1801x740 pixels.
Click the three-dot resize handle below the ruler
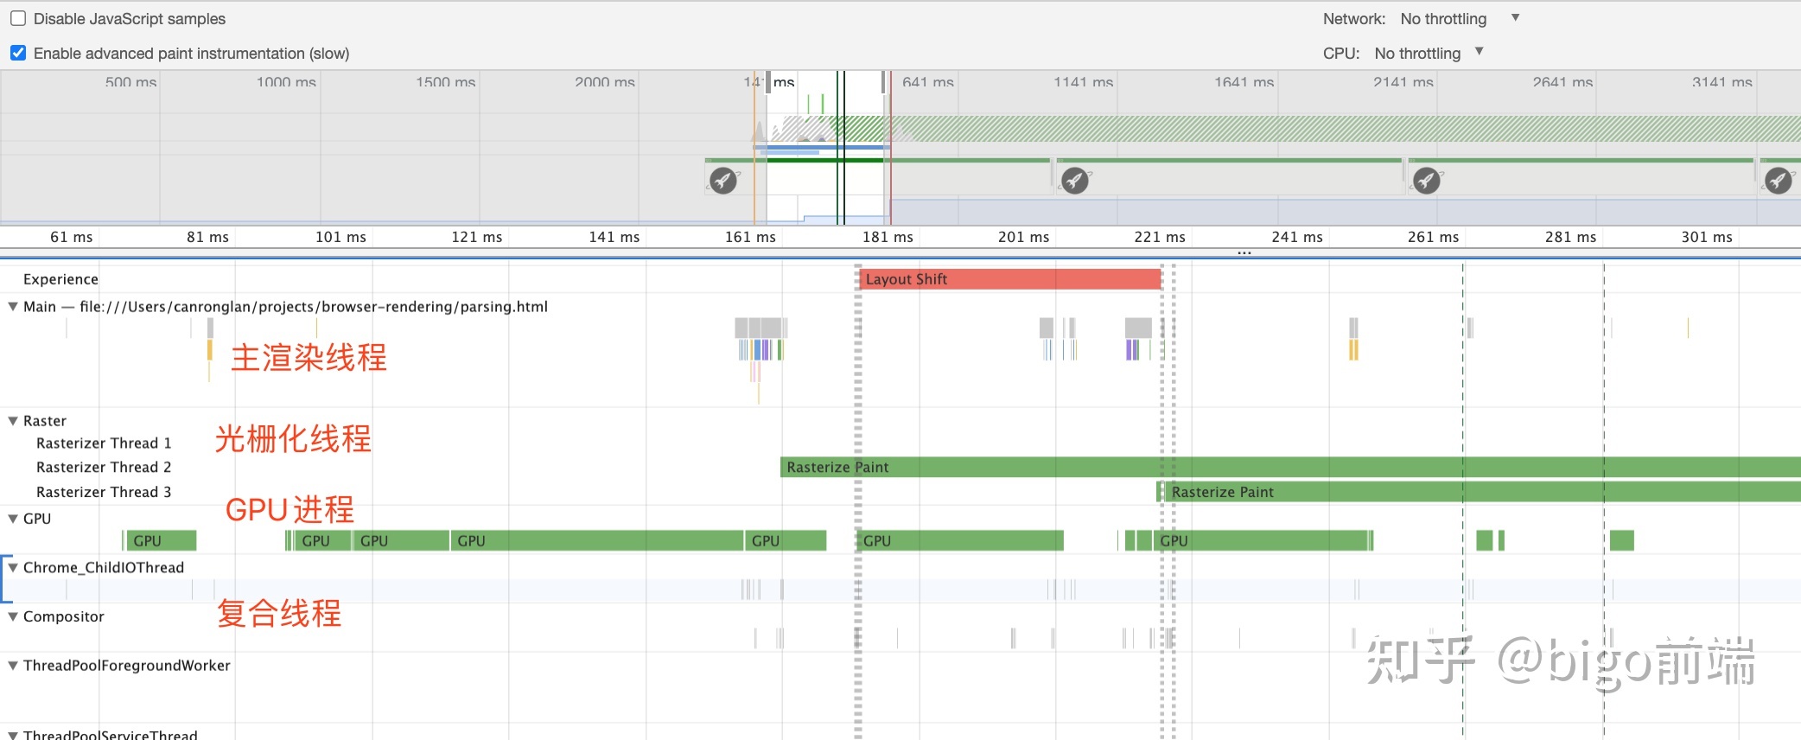click(1244, 253)
